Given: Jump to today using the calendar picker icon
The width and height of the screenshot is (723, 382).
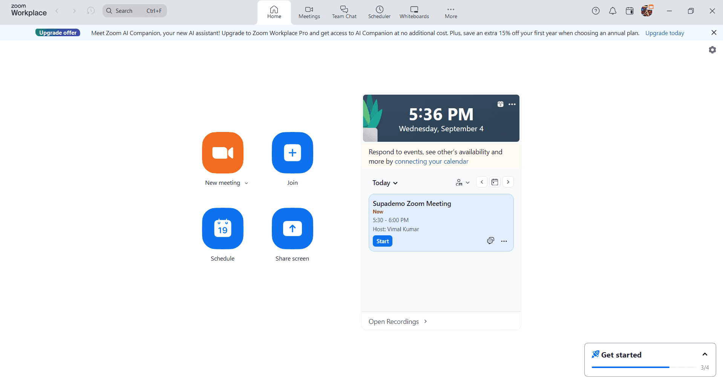Looking at the screenshot, I should coord(495,182).
